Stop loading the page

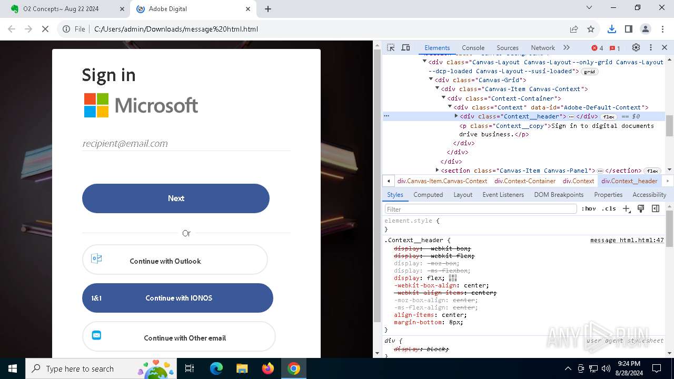(x=45, y=29)
